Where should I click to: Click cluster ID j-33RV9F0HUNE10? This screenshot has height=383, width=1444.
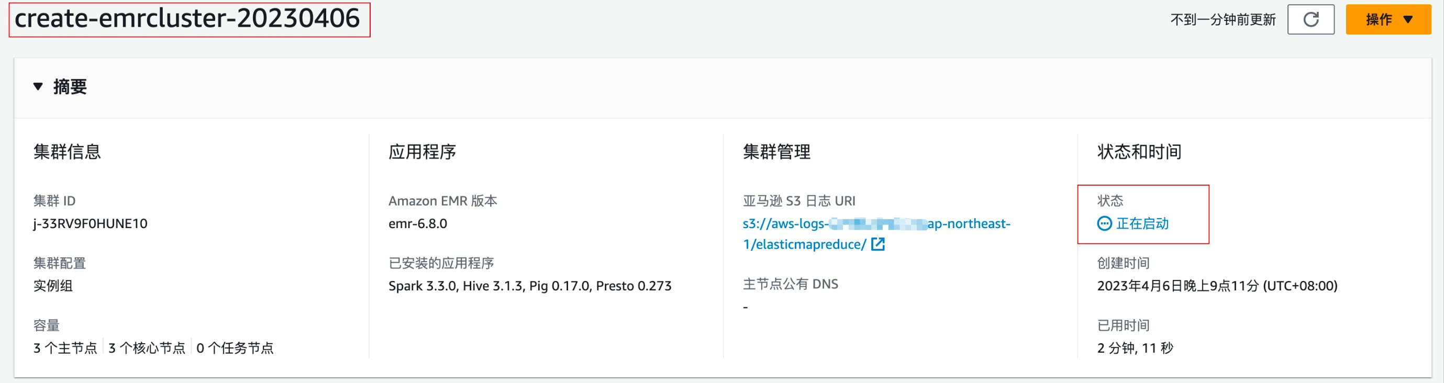[90, 224]
